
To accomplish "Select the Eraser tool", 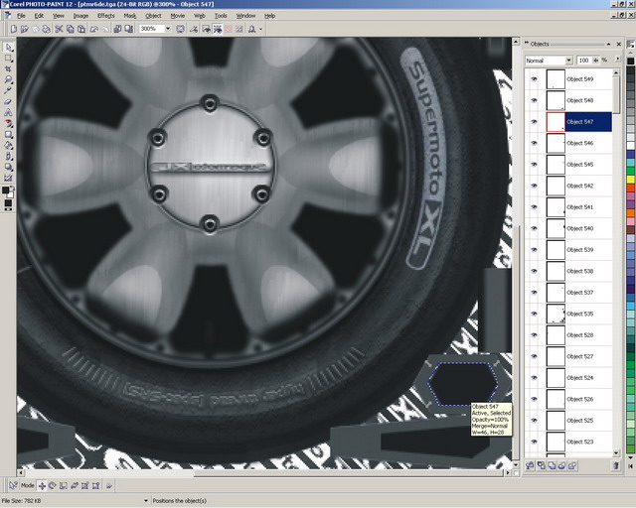I will [9, 101].
